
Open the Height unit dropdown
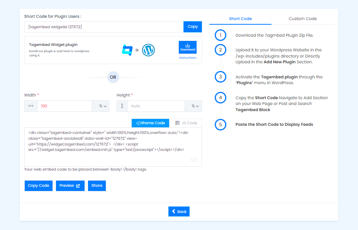point(193,106)
